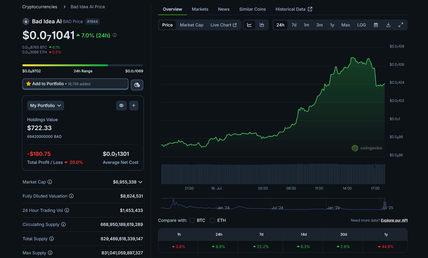Image resolution: width=428 pixels, height=258 pixels.
Task: Select Price chart mode
Action: [x=167, y=25]
